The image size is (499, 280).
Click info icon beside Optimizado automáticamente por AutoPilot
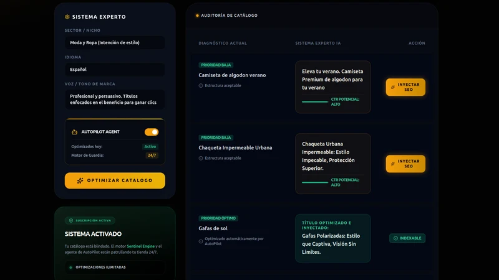coord(201,241)
